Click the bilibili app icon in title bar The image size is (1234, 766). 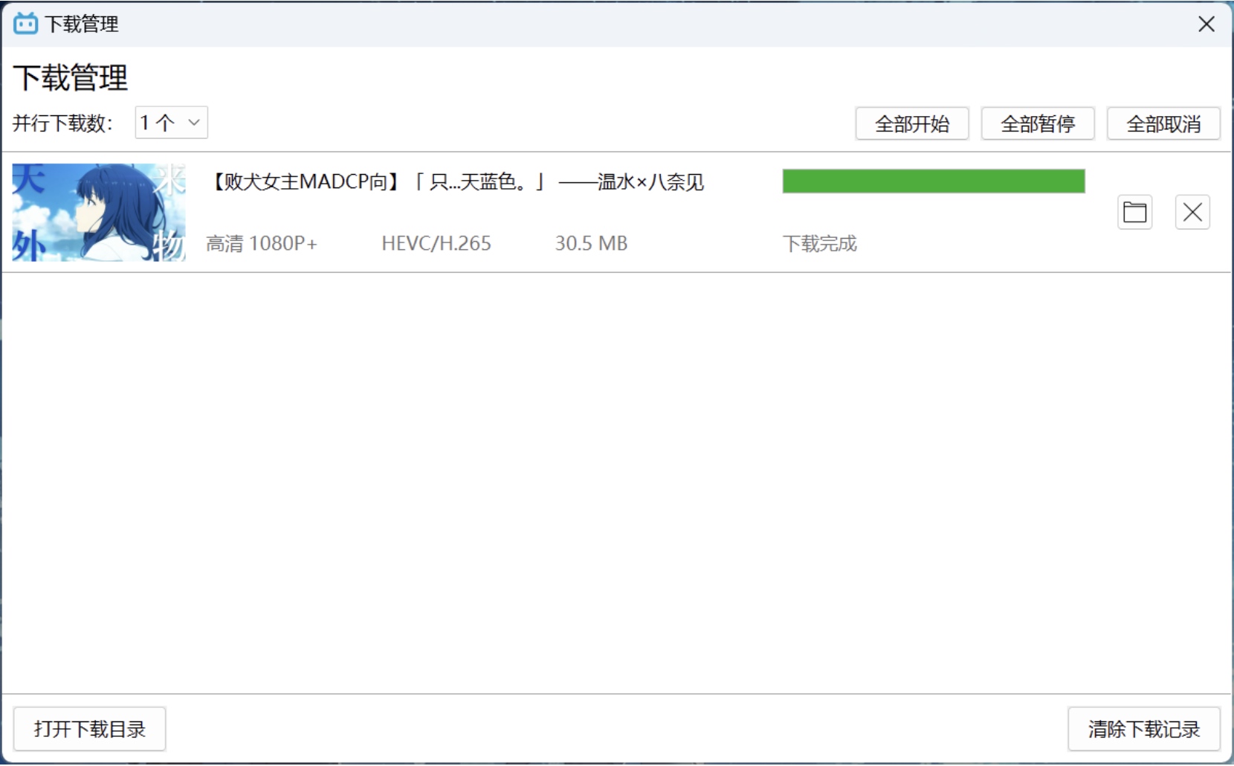(25, 24)
